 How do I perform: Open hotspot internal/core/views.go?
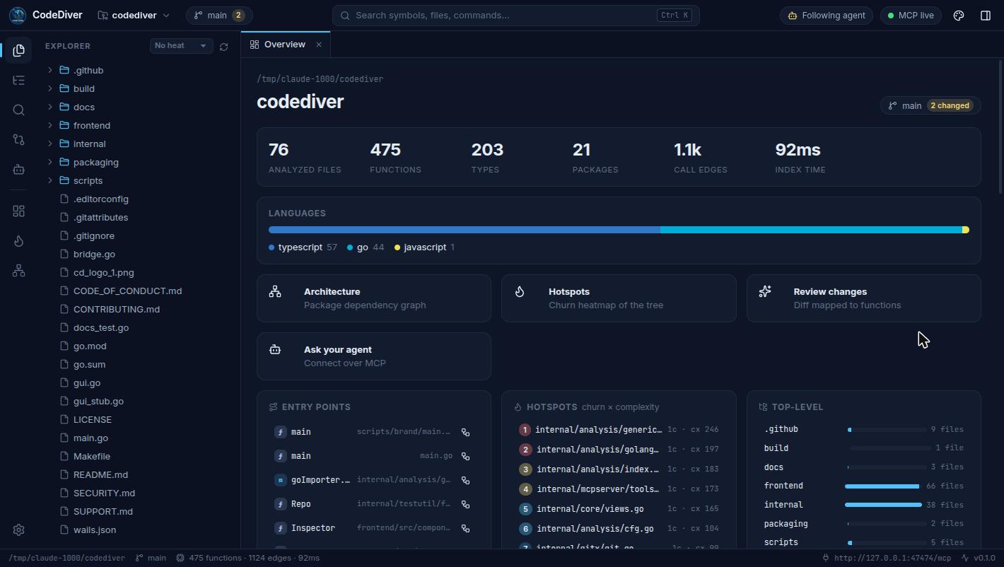tap(619, 509)
